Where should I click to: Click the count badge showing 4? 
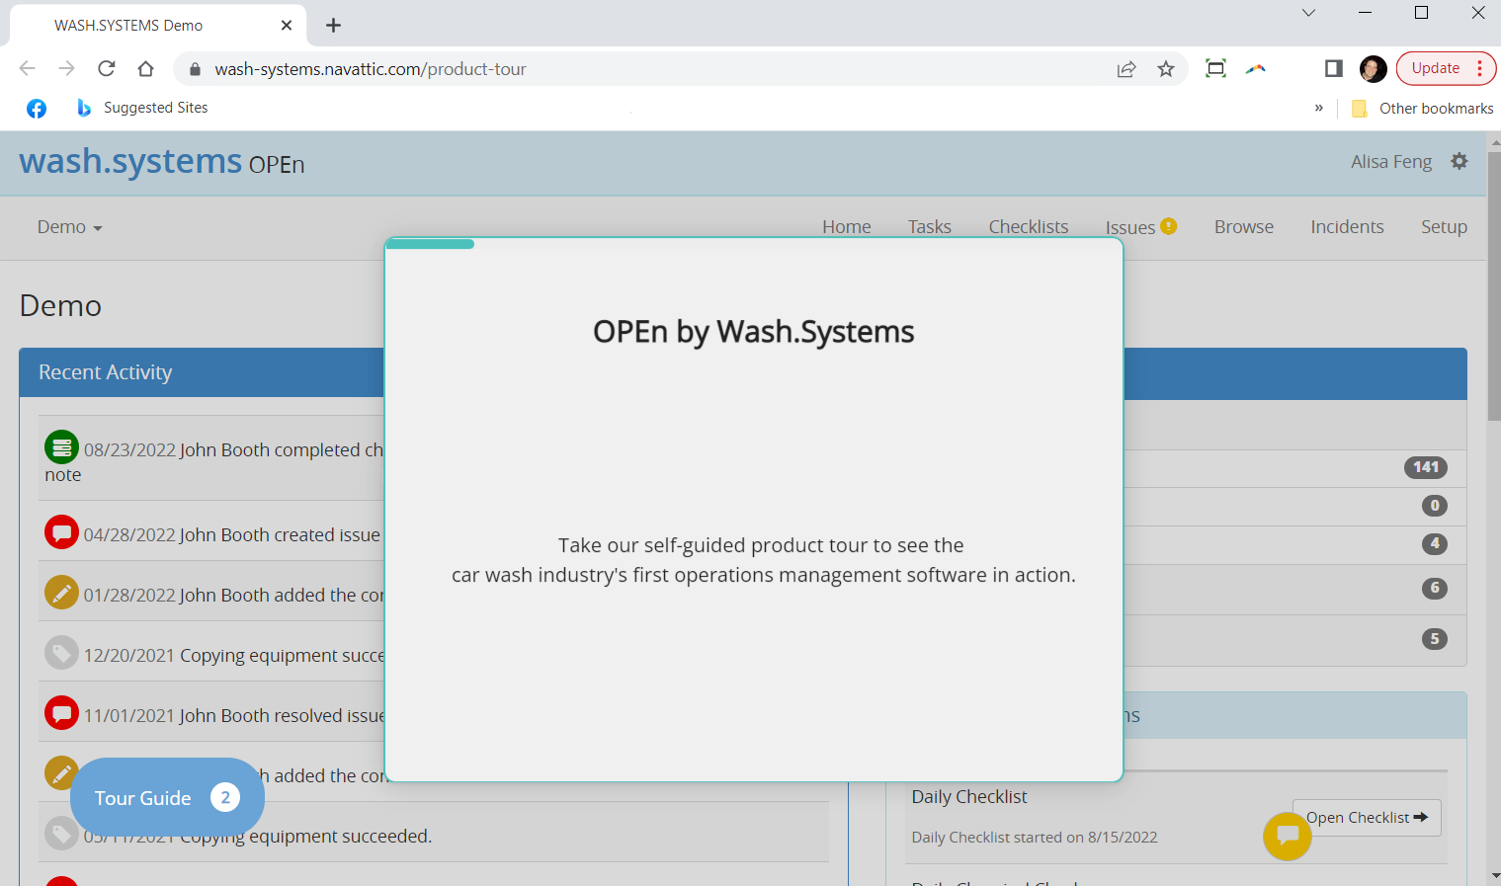pos(1434,543)
